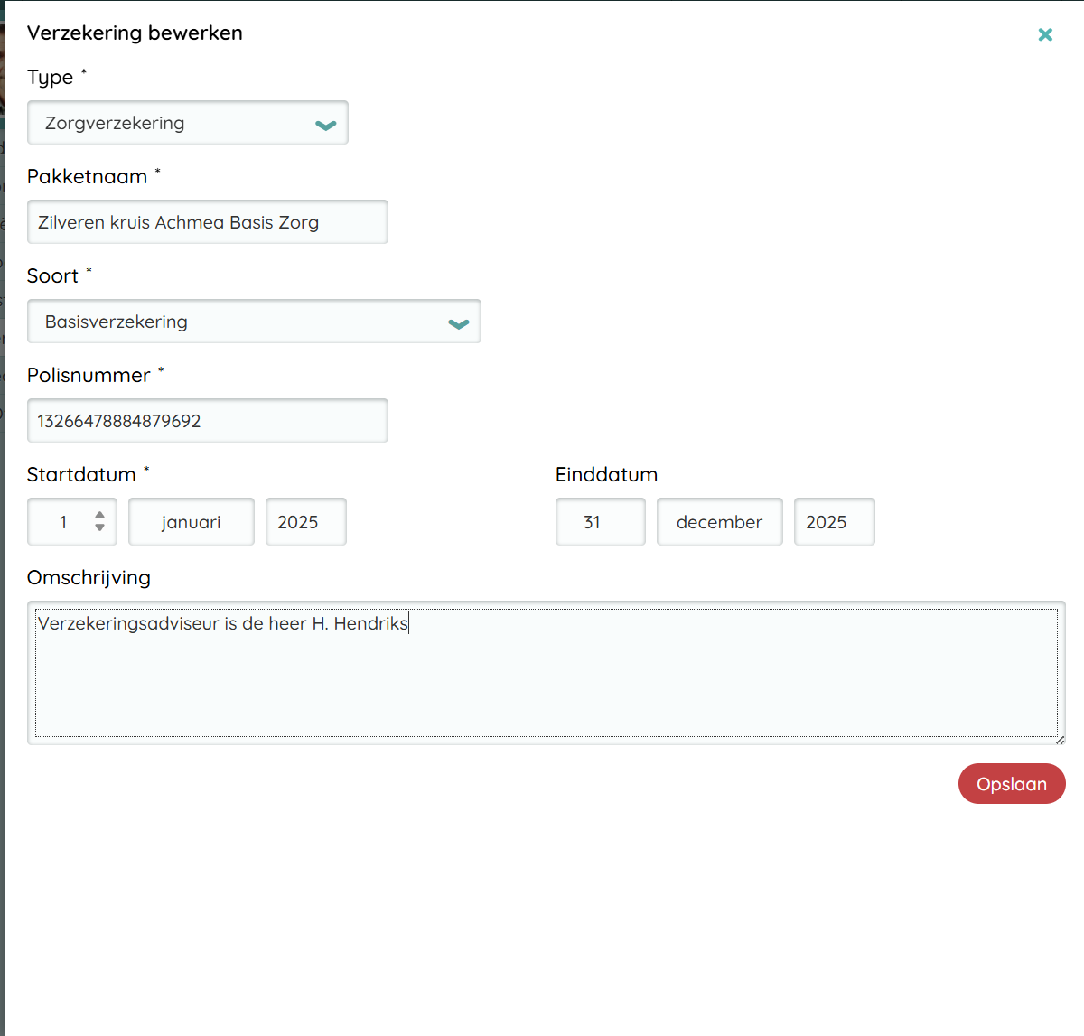Decrease Startdatum day with down arrow
Viewport: 1084px width, 1036px height.
tap(99, 527)
